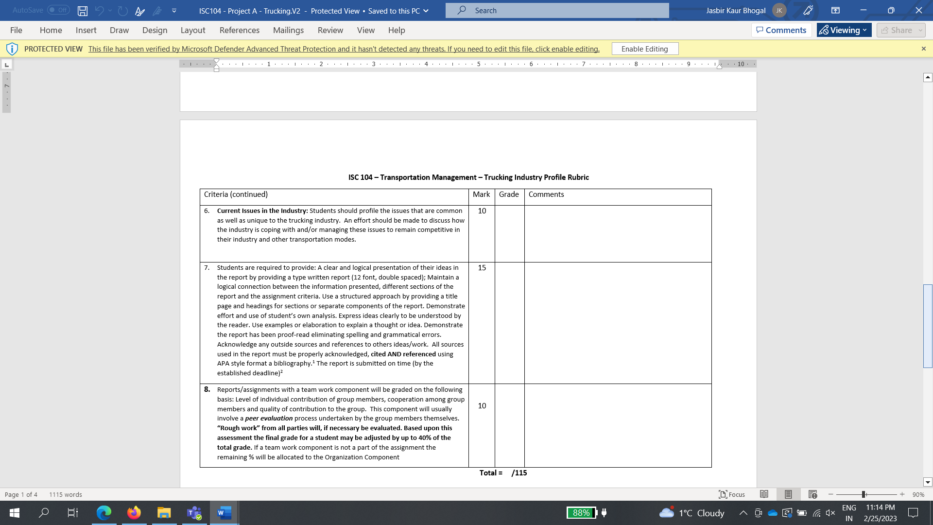The width and height of the screenshot is (933, 525).
Task: Open the Viewing mode dropdown
Action: (844, 30)
